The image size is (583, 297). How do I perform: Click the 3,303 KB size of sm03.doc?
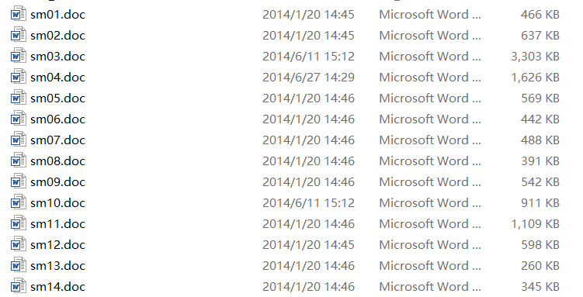click(x=535, y=57)
